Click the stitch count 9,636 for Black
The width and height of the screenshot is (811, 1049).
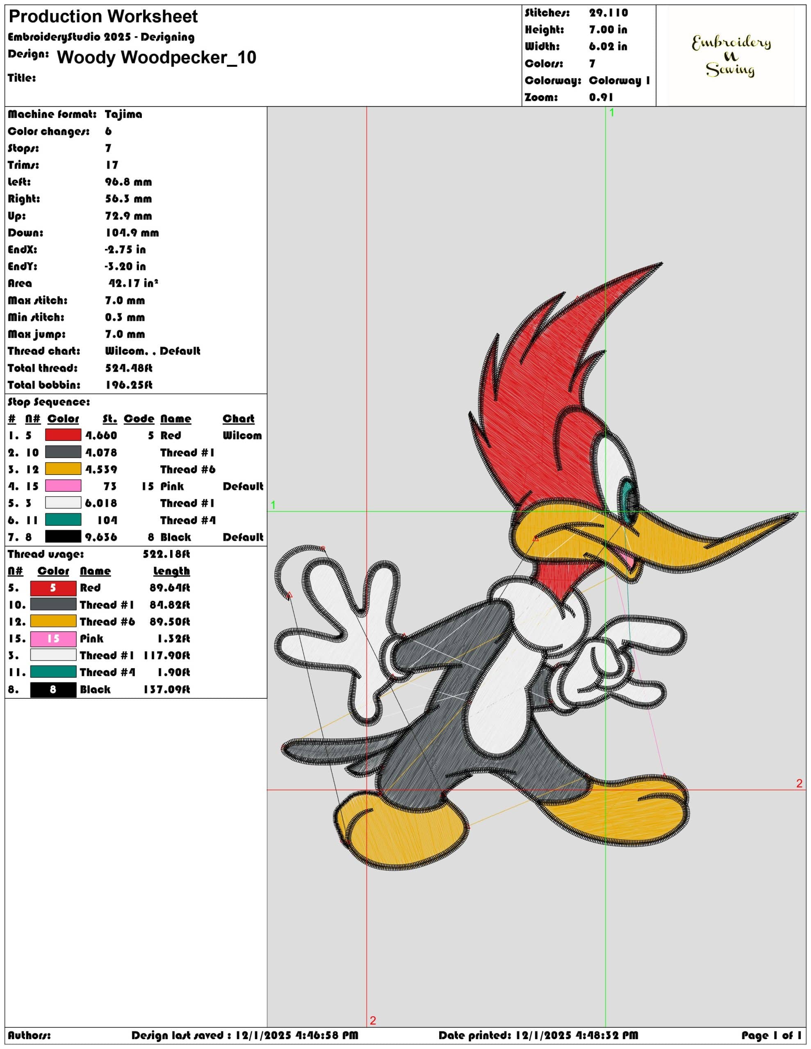point(101,537)
